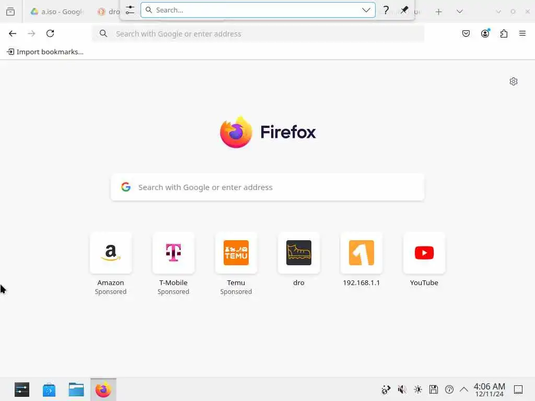Image resolution: width=535 pixels, height=401 pixels.
Task: Open the clock showing 4:06 AM
Action: pyautogui.click(x=489, y=390)
